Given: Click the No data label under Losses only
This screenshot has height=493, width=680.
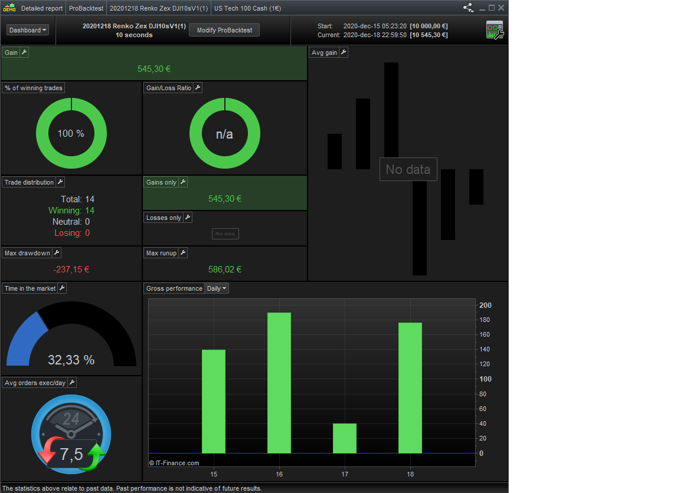Looking at the screenshot, I should click(x=225, y=234).
